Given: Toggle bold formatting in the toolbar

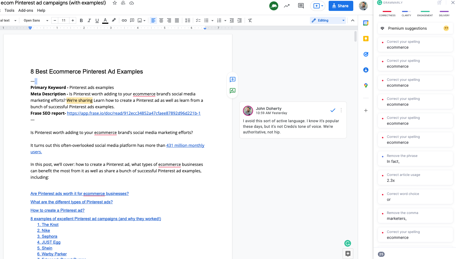Looking at the screenshot, I should (81, 20).
